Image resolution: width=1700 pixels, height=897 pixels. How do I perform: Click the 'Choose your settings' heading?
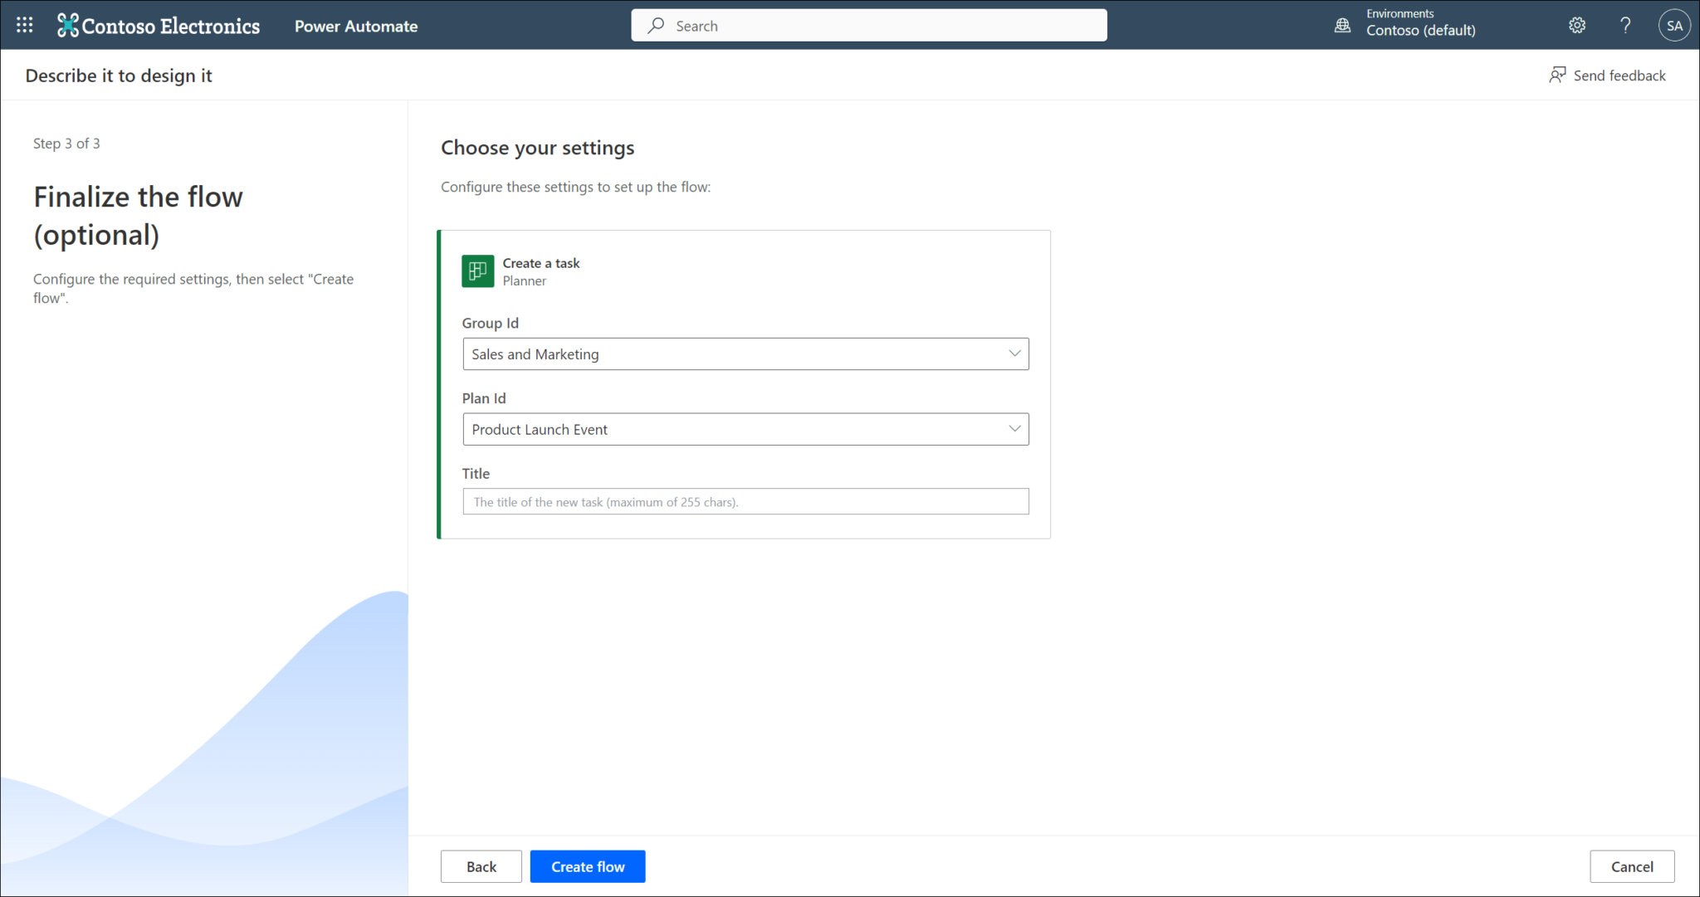538,148
